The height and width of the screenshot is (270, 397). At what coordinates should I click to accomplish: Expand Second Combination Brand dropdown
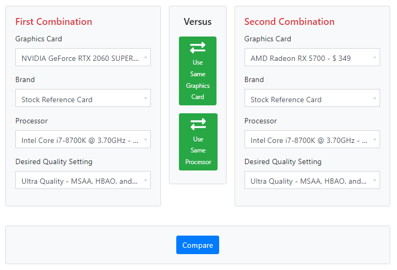coord(312,98)
